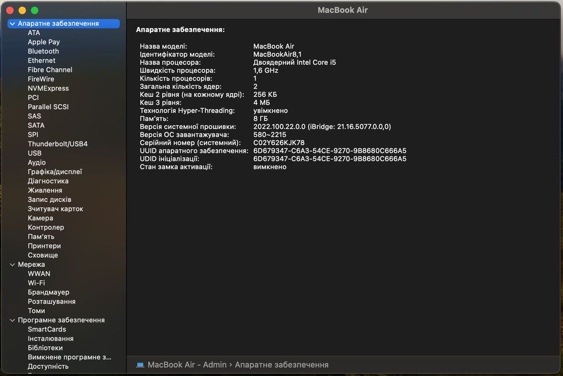Click the Hyper-Threading value увімкнено
Viewport: 563px width, 376px height.
coord(270,111)
